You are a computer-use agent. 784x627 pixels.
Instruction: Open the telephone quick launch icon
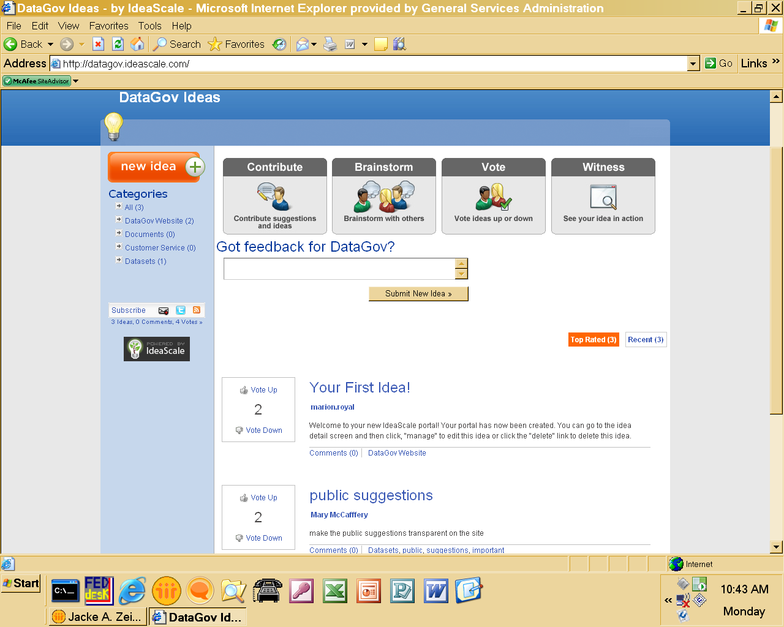pos(267,591)
